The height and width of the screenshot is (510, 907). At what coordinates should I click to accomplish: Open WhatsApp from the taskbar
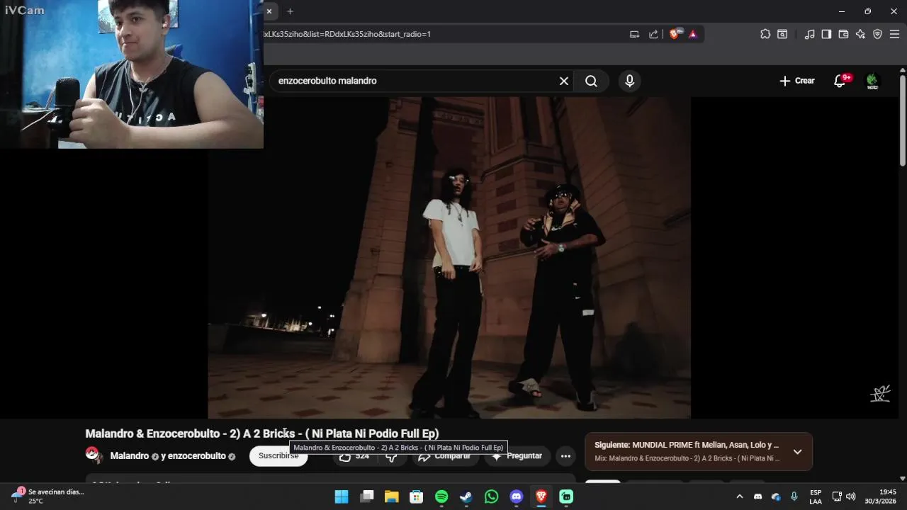pyautogui.click(x=491, y=497)
